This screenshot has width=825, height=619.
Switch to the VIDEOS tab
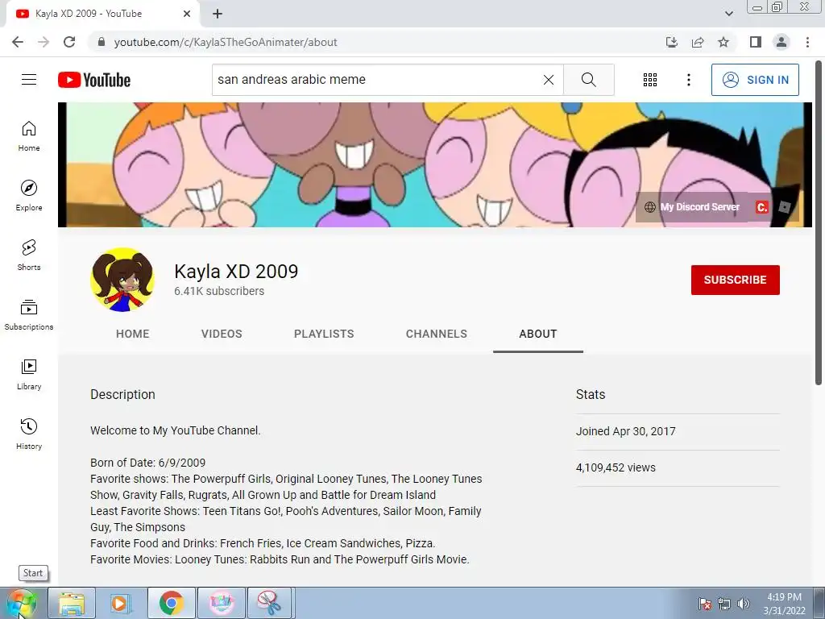(222, 334)
